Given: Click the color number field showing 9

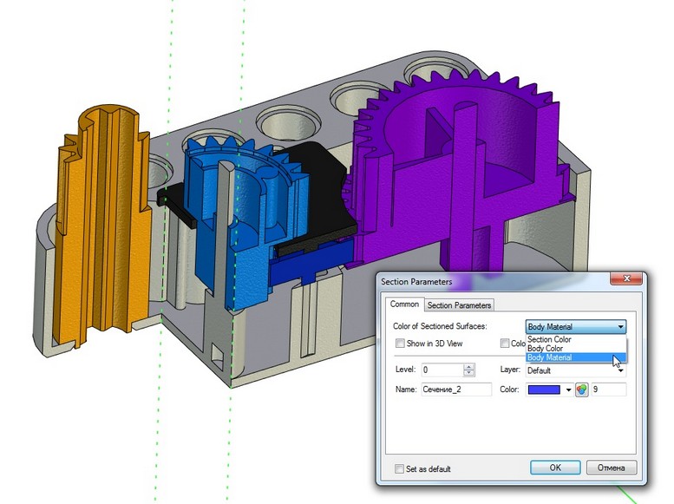Looking at the screenshot, I should pyautogui.click(x=609, y=390).
